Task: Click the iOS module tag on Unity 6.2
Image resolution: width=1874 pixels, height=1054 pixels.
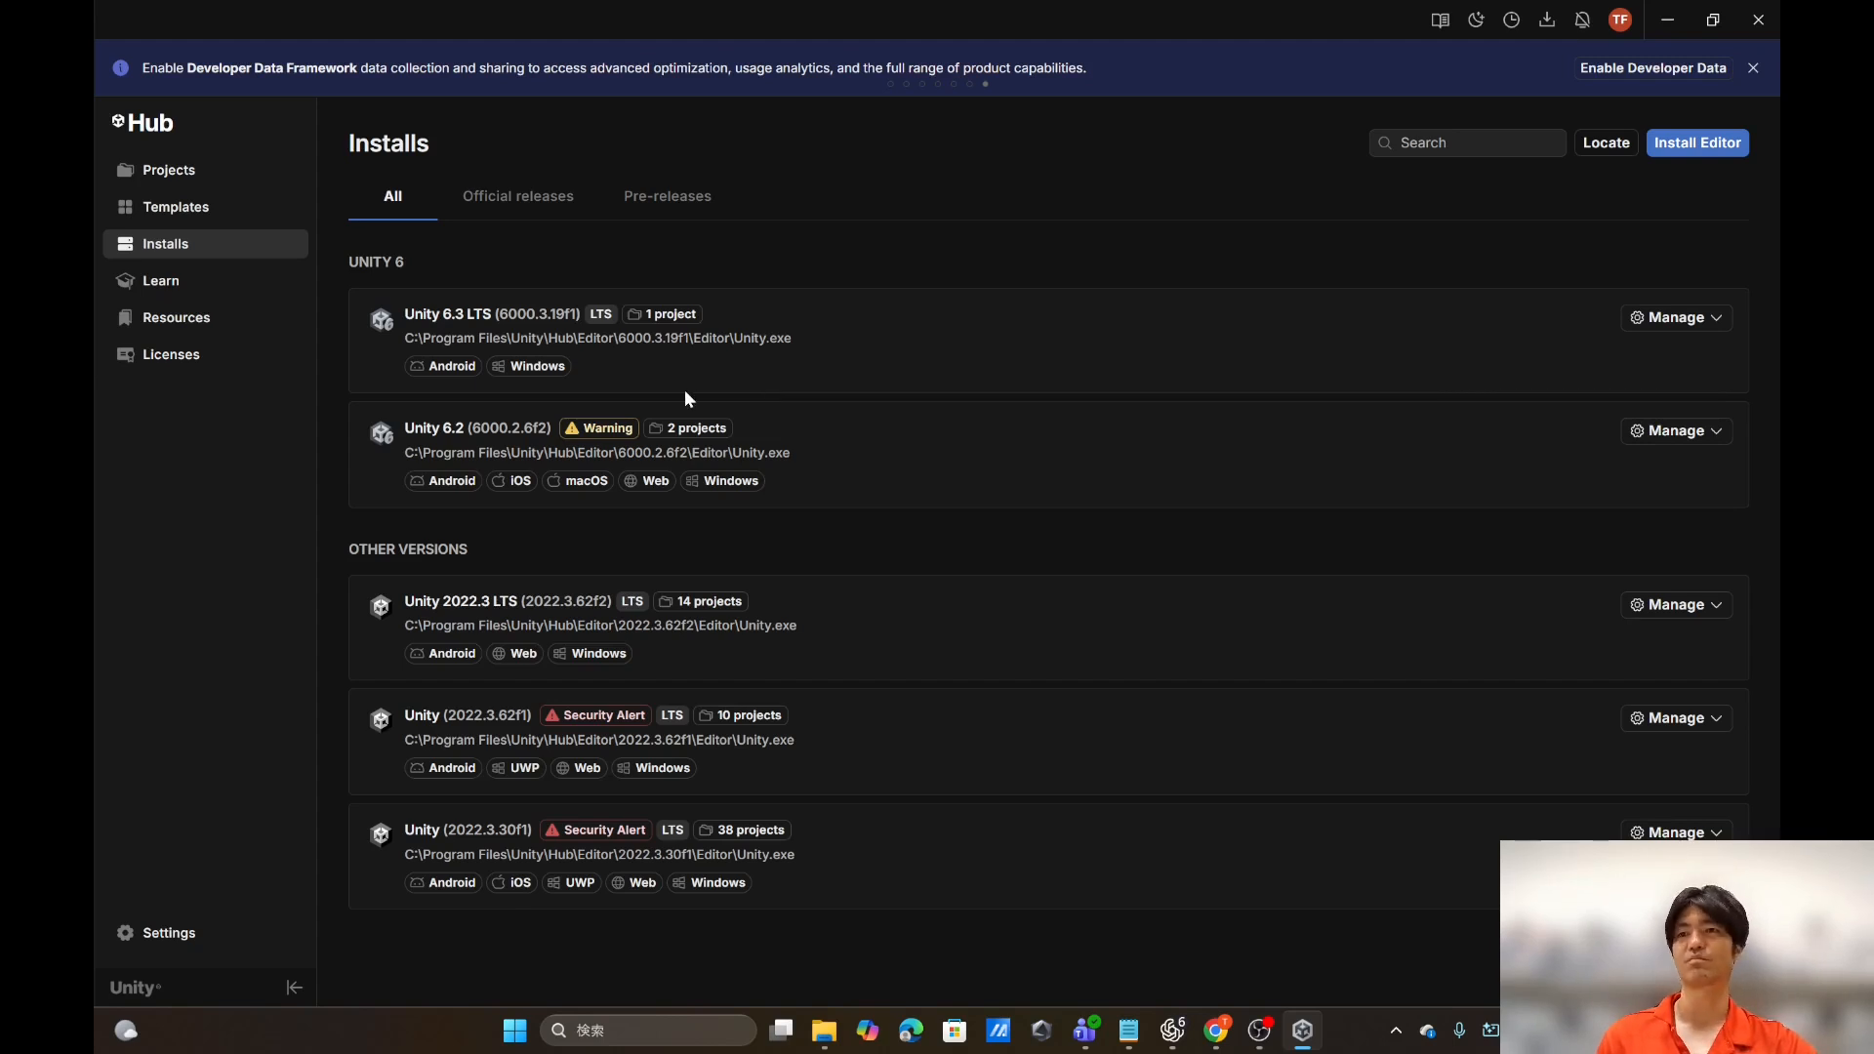Action: [x=511, y=481]
